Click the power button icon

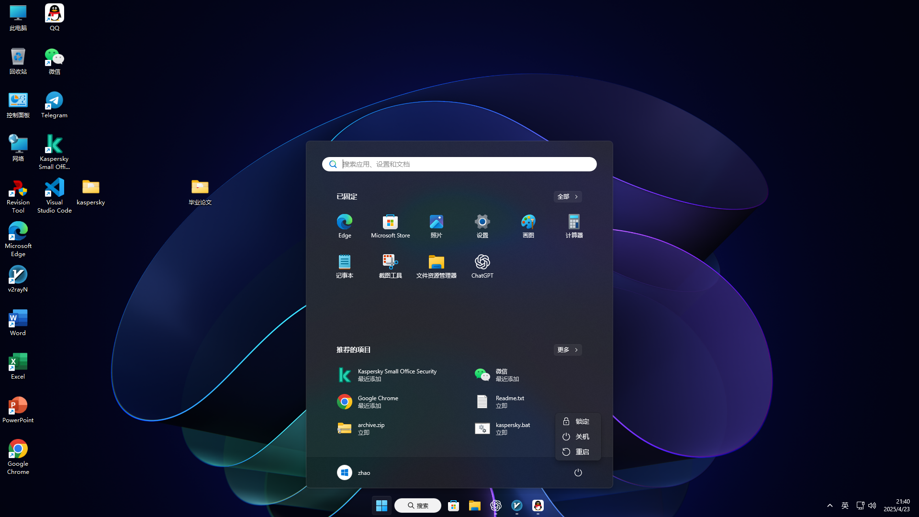pyautogui.click(x=578, y=472)
